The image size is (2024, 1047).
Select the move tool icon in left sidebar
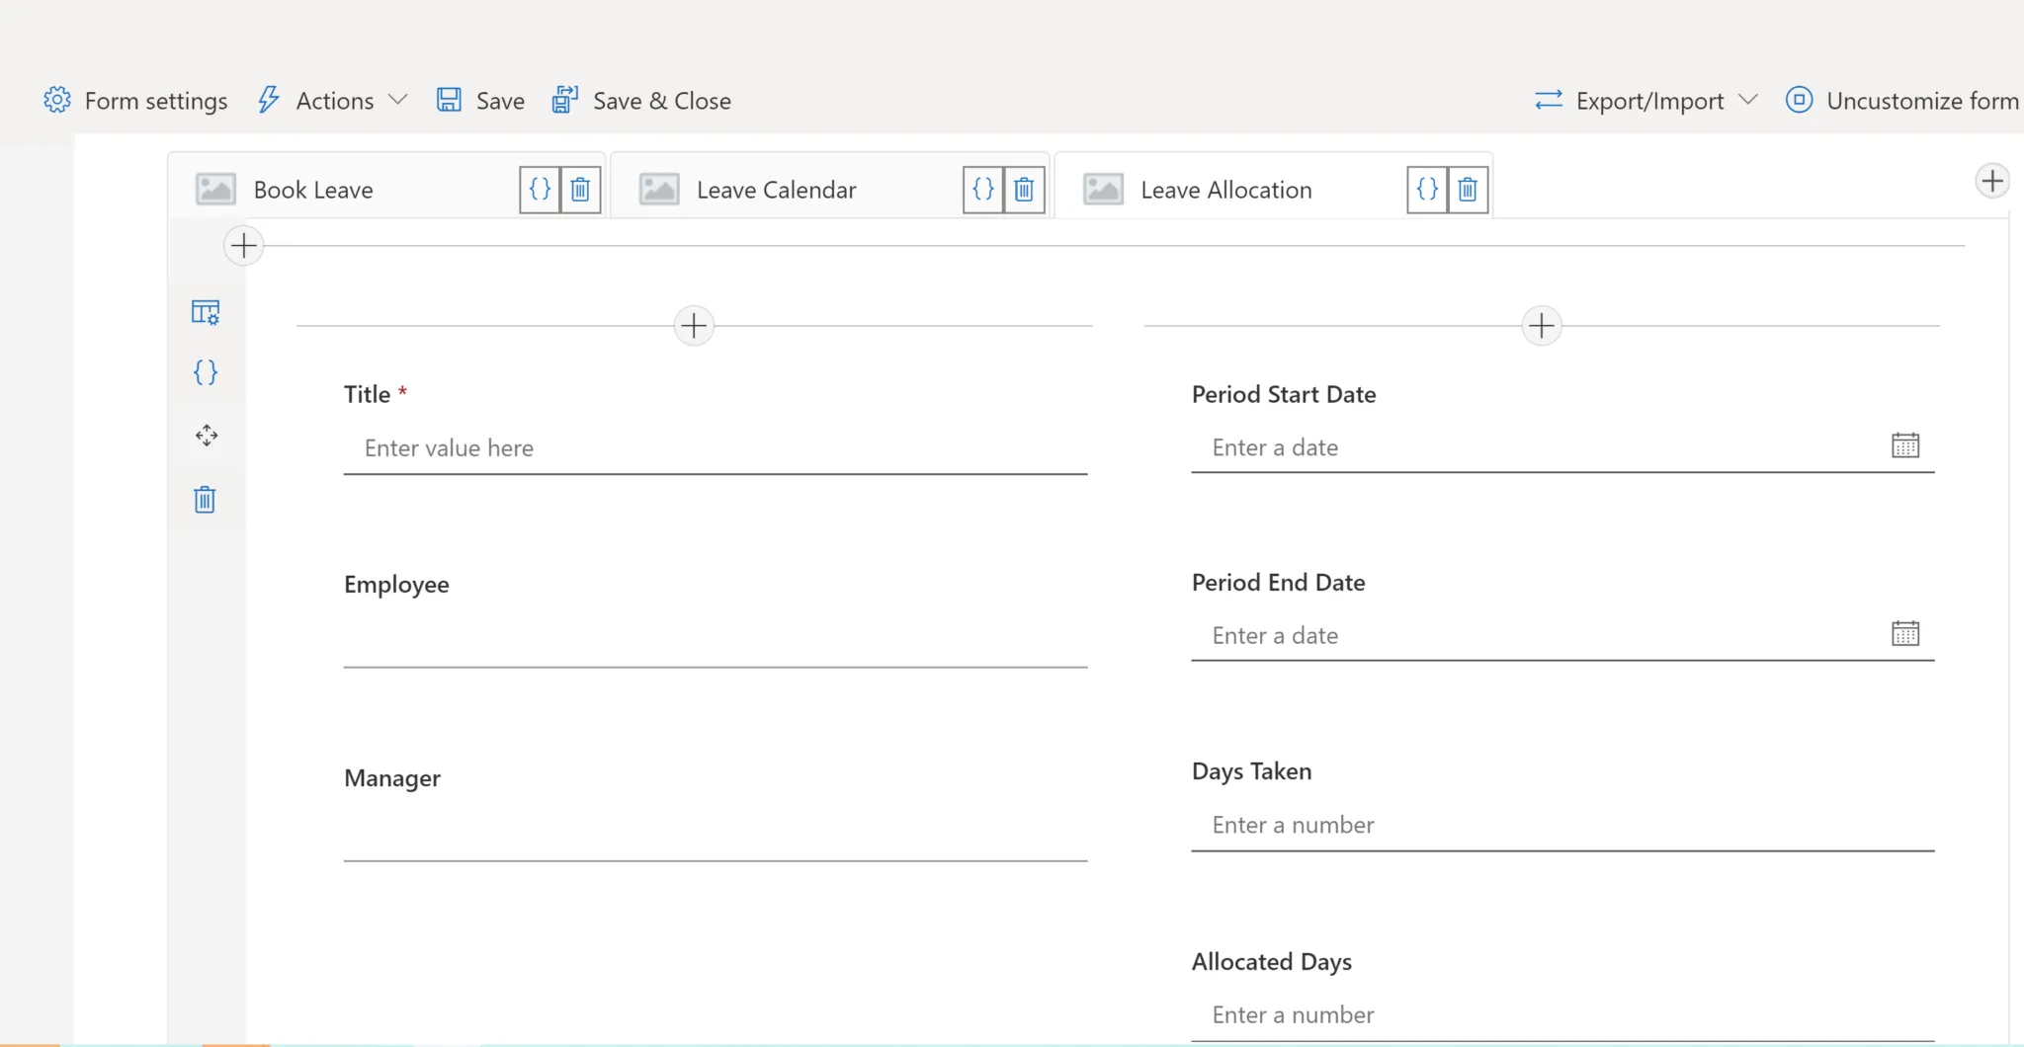pos(206,435)
